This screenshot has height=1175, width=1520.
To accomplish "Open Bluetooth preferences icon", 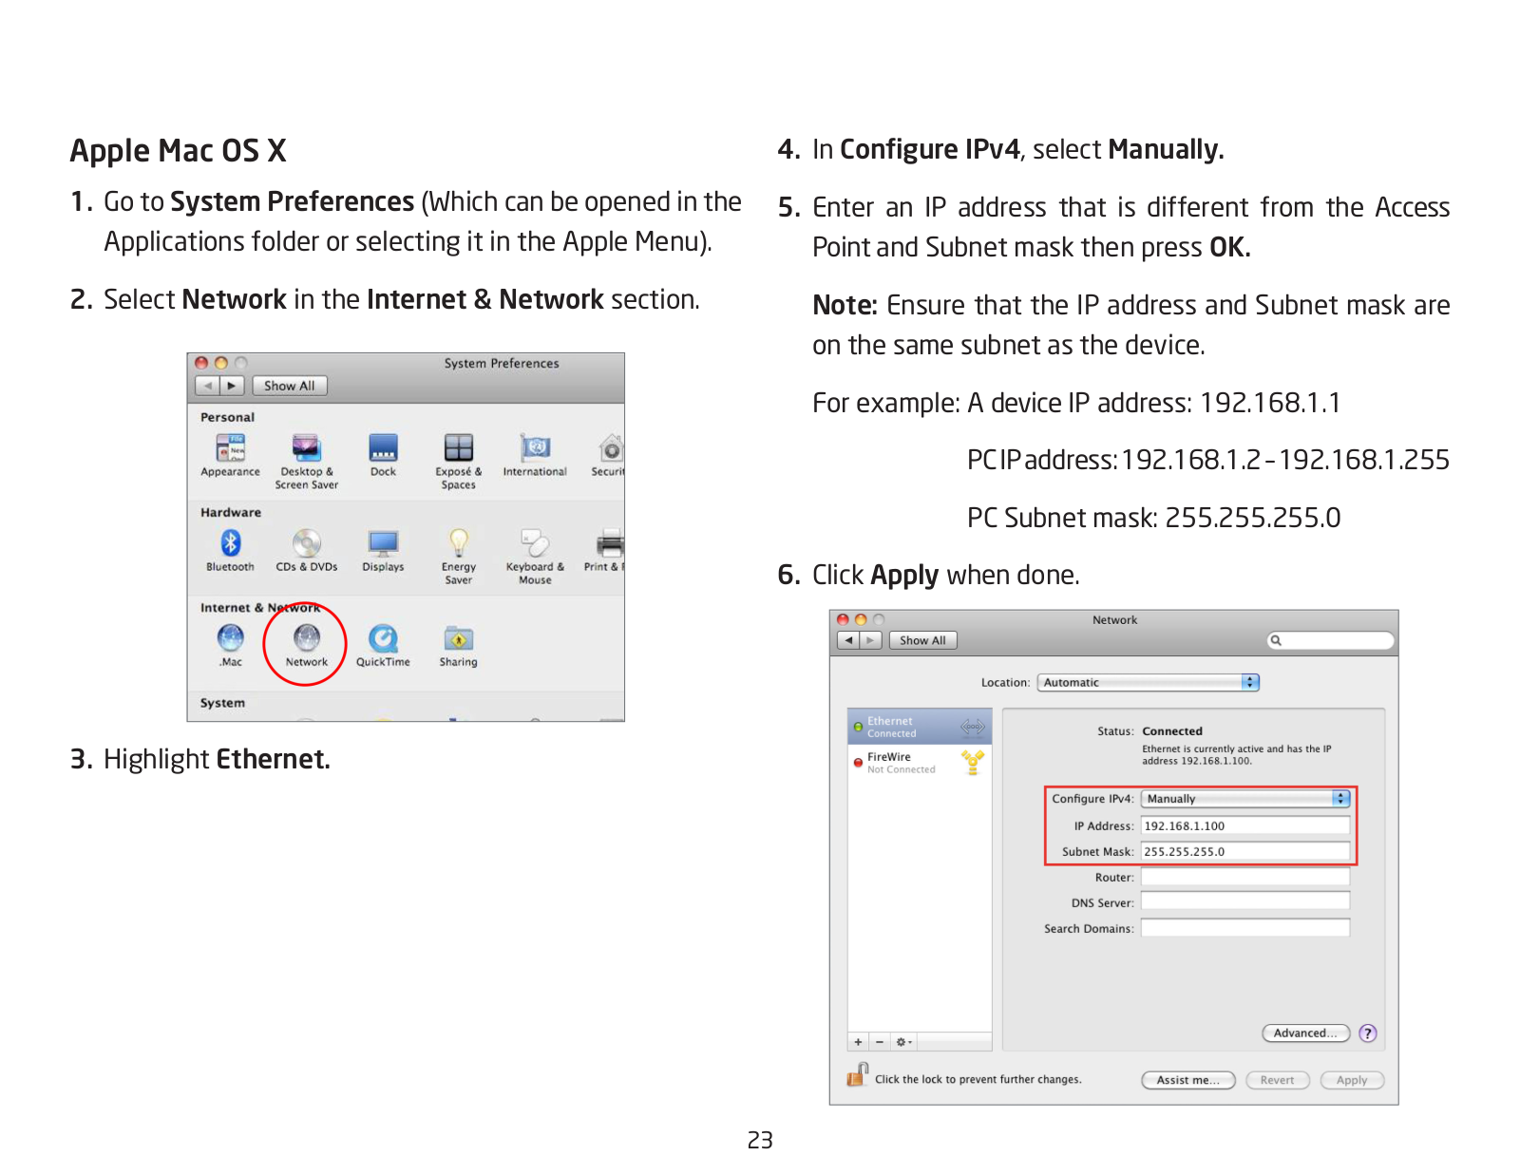I will point(230,550).
